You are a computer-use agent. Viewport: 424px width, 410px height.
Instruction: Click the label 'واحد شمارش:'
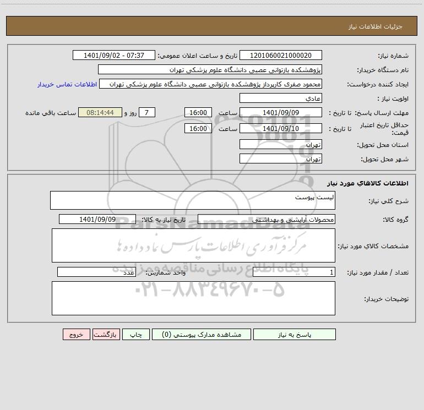point(166,273)
